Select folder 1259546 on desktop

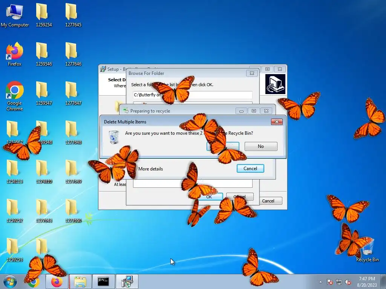[x=44, y=54]
